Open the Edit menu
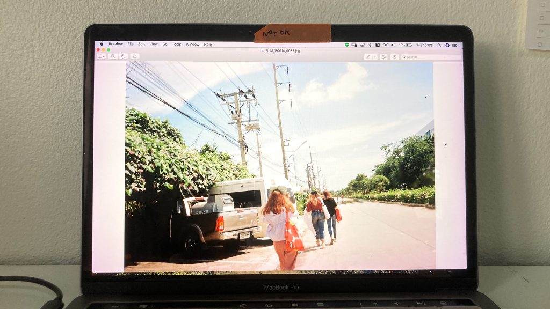 click(141, 44)
